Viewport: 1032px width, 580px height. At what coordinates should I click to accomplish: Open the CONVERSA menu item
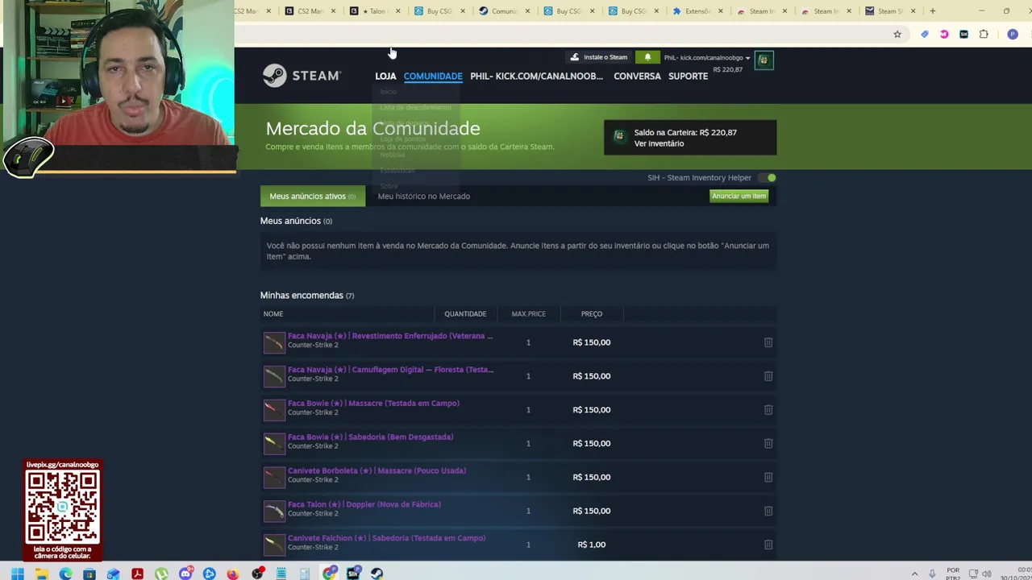(x=637, y=76)
